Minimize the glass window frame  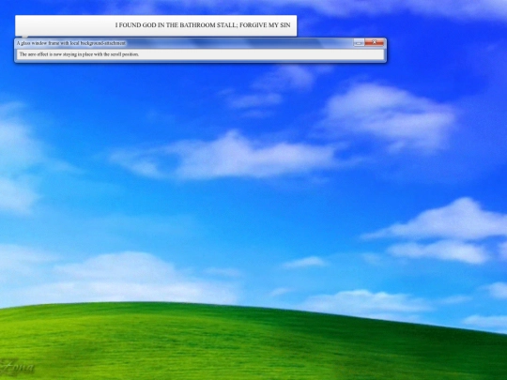359,42
